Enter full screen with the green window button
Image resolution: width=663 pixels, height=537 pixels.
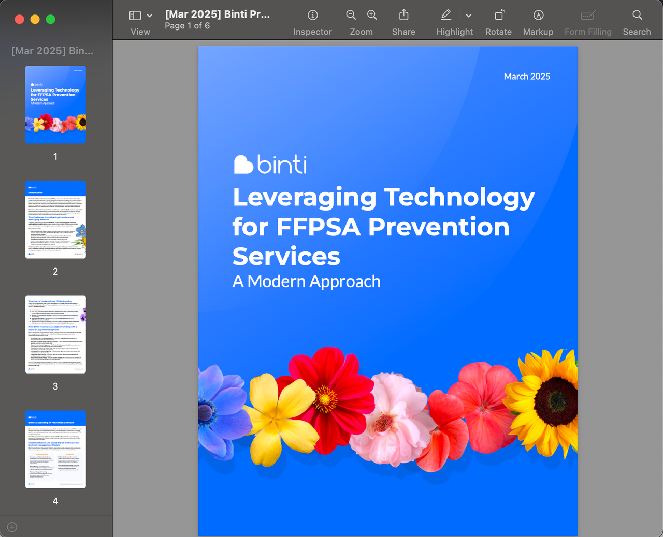click(50, 19)
